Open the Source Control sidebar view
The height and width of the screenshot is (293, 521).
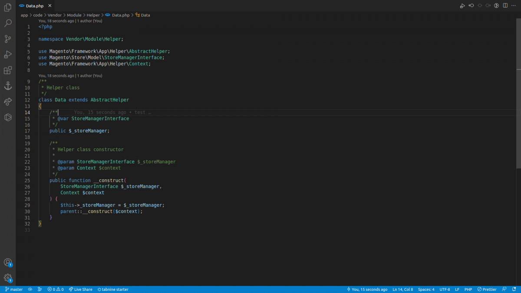pyautogui.click(x=7, y=39)
